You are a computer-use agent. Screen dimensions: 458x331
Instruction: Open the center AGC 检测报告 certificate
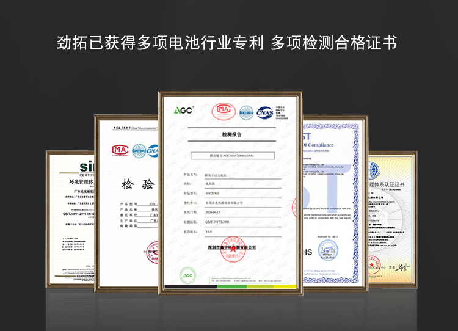click(230, 193)
